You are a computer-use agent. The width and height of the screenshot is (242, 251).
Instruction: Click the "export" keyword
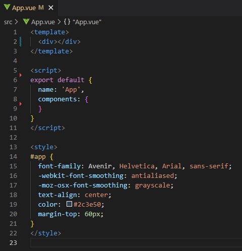42,80
